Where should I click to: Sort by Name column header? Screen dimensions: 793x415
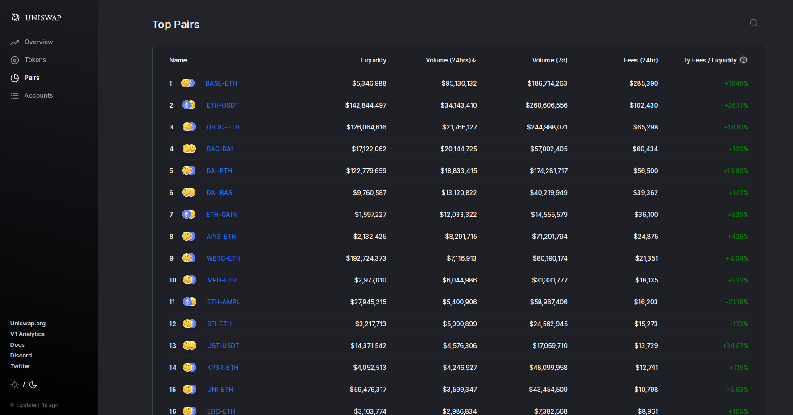tap(178, 60)
